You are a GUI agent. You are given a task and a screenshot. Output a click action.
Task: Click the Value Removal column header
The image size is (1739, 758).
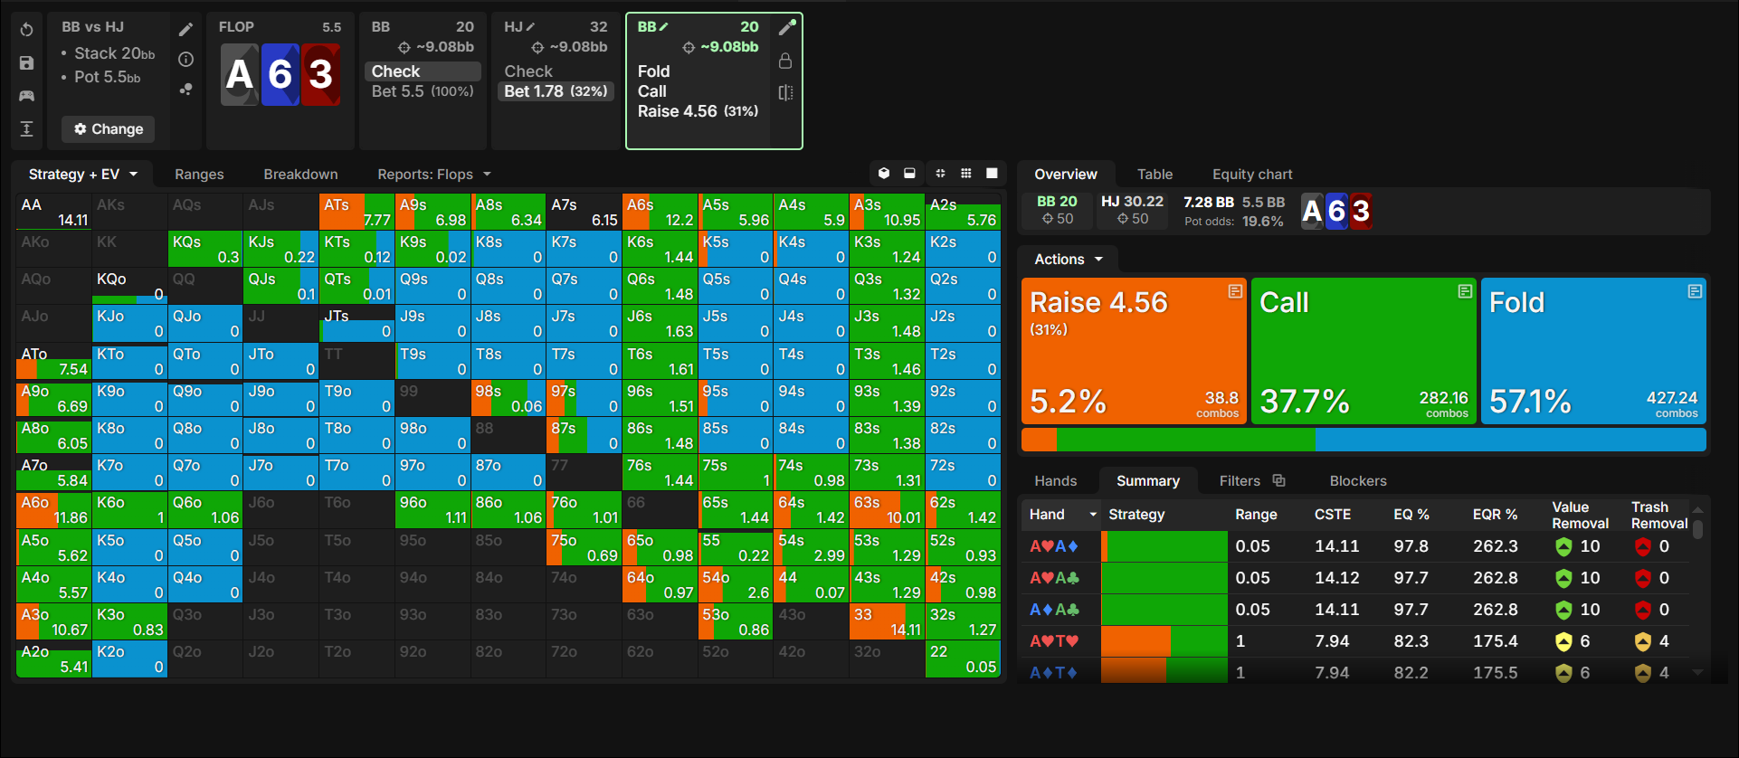click(1580, 515)
